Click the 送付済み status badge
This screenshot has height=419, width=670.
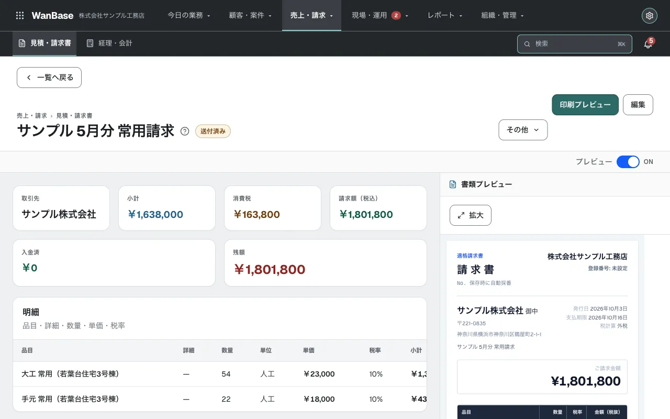tap(213, 131)
